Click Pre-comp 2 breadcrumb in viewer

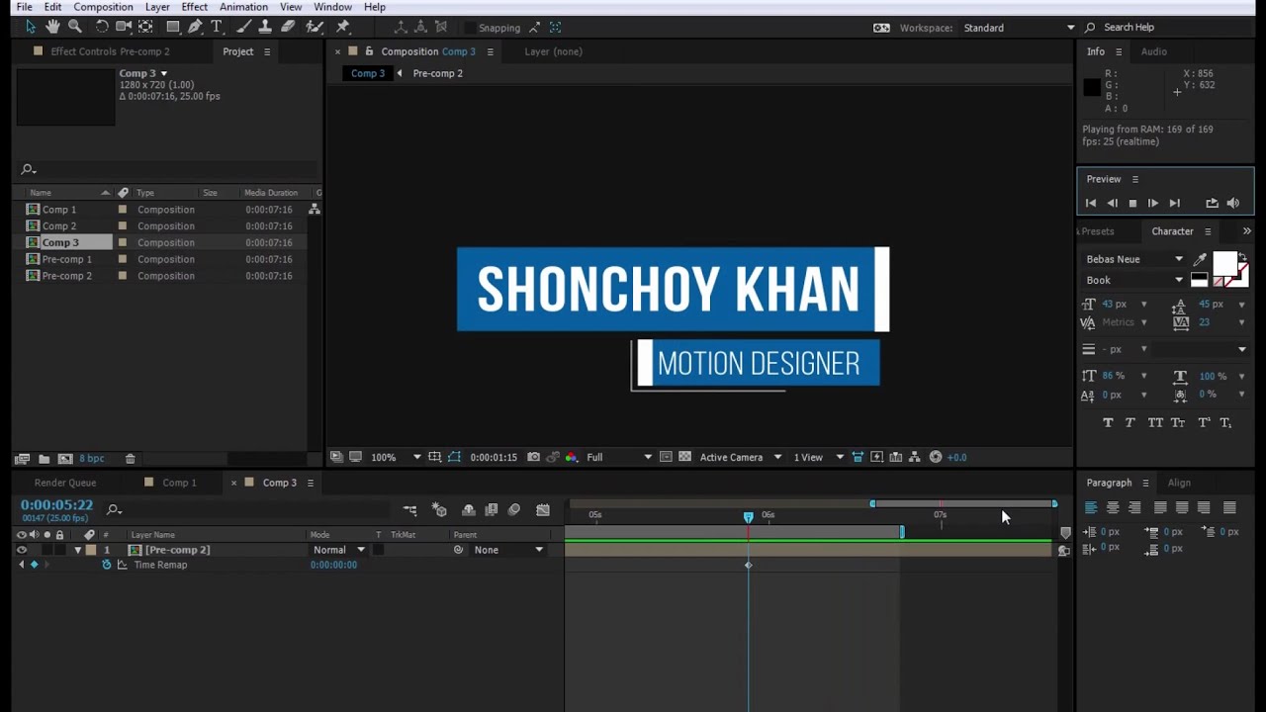click(x=437, y=73)
